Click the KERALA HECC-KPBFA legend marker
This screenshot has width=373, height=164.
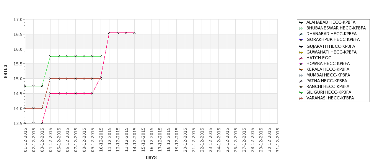(301, 70)
